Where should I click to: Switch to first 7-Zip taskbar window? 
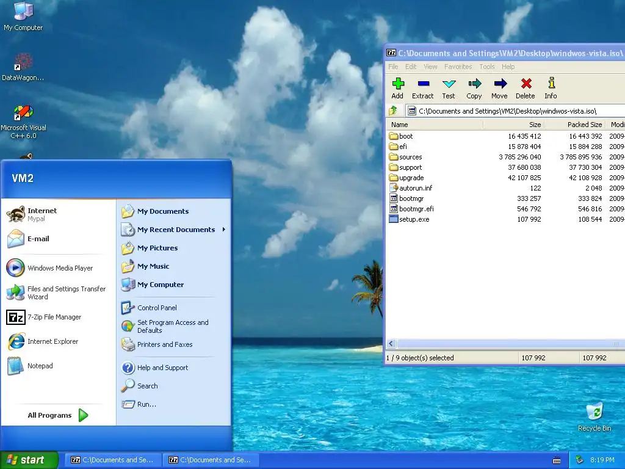[112, 460]
